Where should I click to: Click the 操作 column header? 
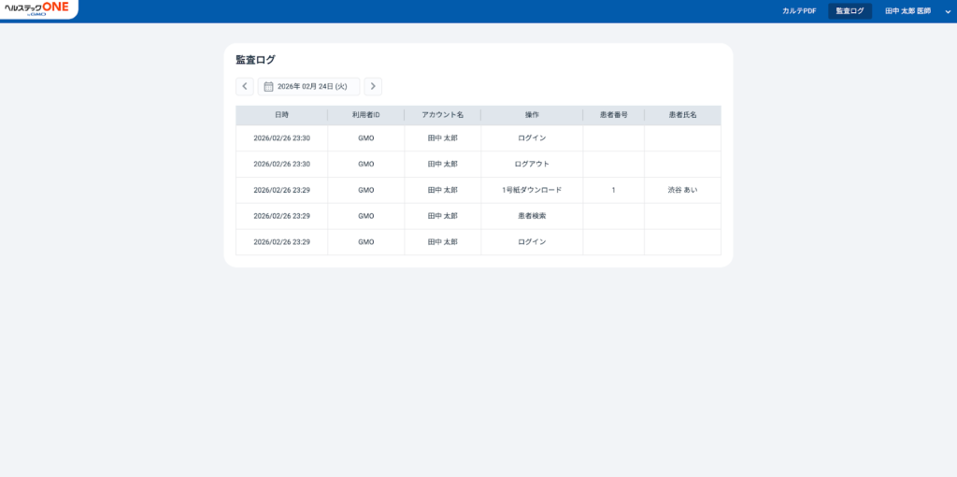point(532,115)
